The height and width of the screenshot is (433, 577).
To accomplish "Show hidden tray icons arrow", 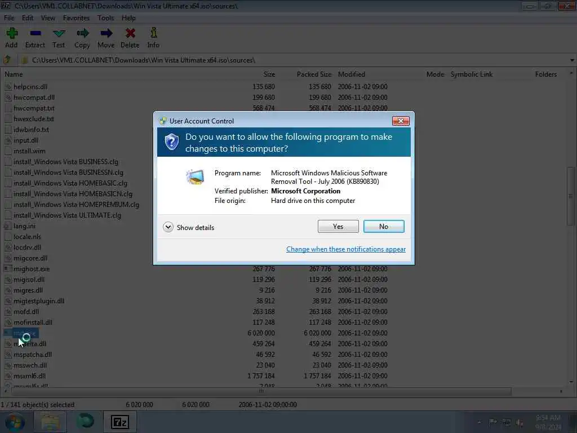I will (x=479, y=422).
